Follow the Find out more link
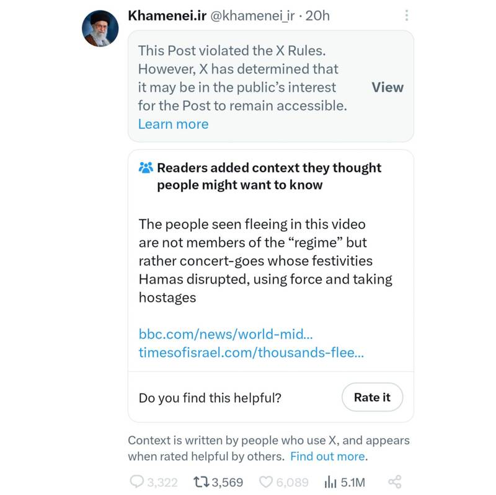Screen dimensions: 496x495 (x=327, y=457)
